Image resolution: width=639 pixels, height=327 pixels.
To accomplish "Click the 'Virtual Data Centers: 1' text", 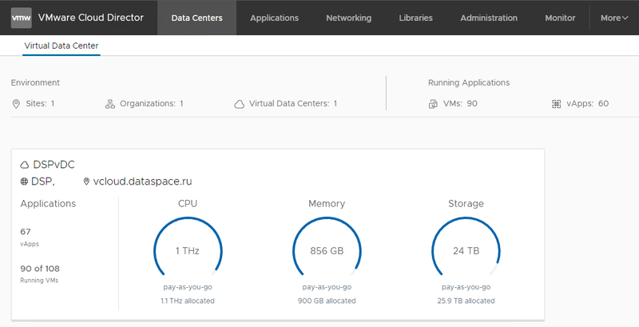I will [x=293, y=104].
